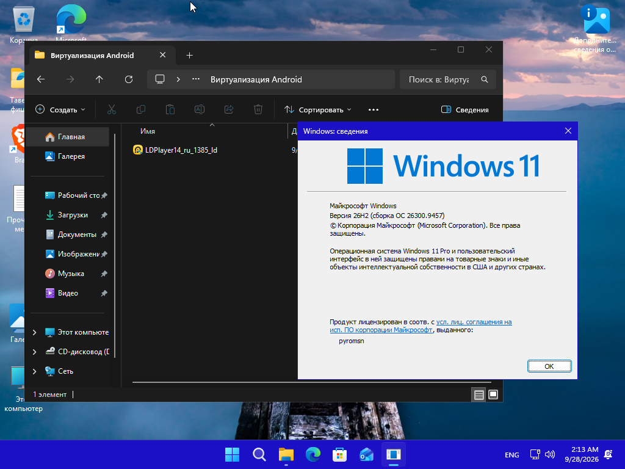This screenshot has height=469, width=625.
Task: Switch to large thumbnails view in status bar
Action: point(493,395)
